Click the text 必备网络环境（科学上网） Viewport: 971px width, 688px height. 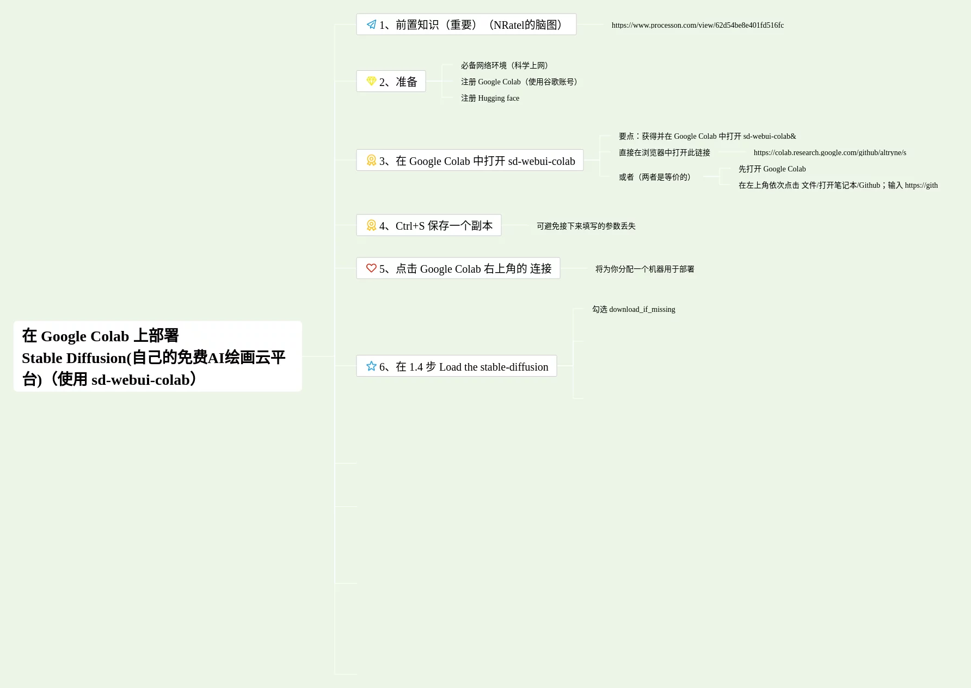(506, 65)
